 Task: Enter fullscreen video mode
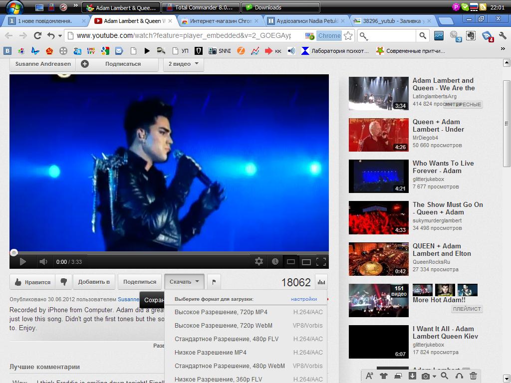pyautogui.click(x=321, y=261)
